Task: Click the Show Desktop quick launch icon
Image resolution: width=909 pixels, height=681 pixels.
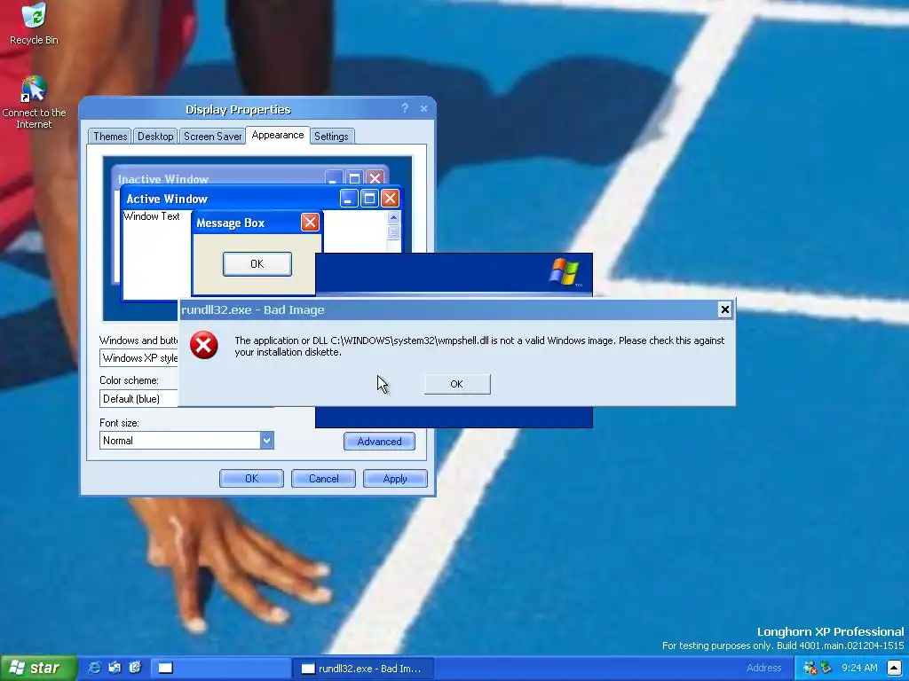Action: coord(115,668)
